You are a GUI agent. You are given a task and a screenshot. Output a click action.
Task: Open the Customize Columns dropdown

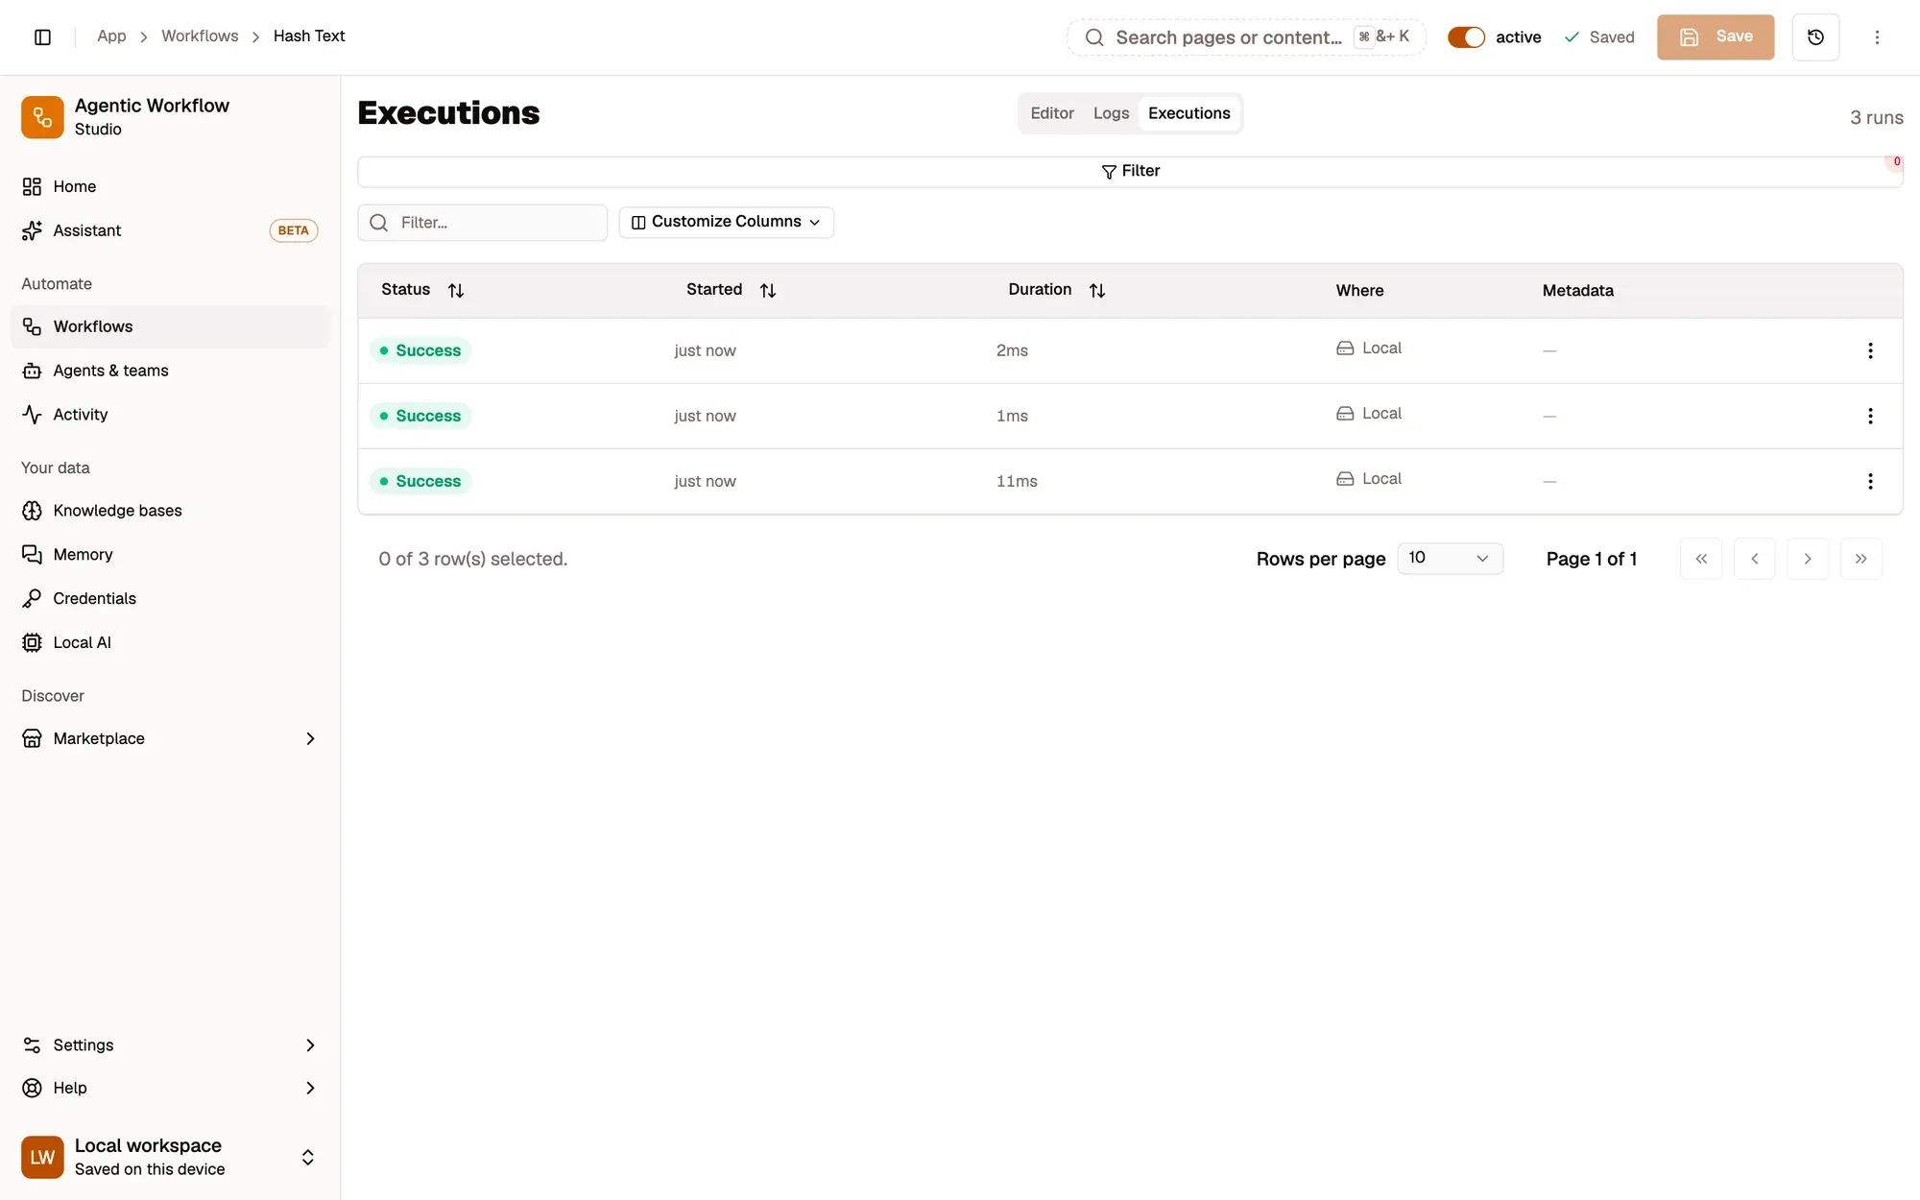(726, 222)
